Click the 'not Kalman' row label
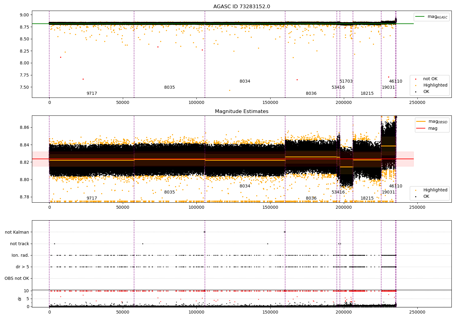The height and width of the screenshot is (319, 456). tap(17, 232)
